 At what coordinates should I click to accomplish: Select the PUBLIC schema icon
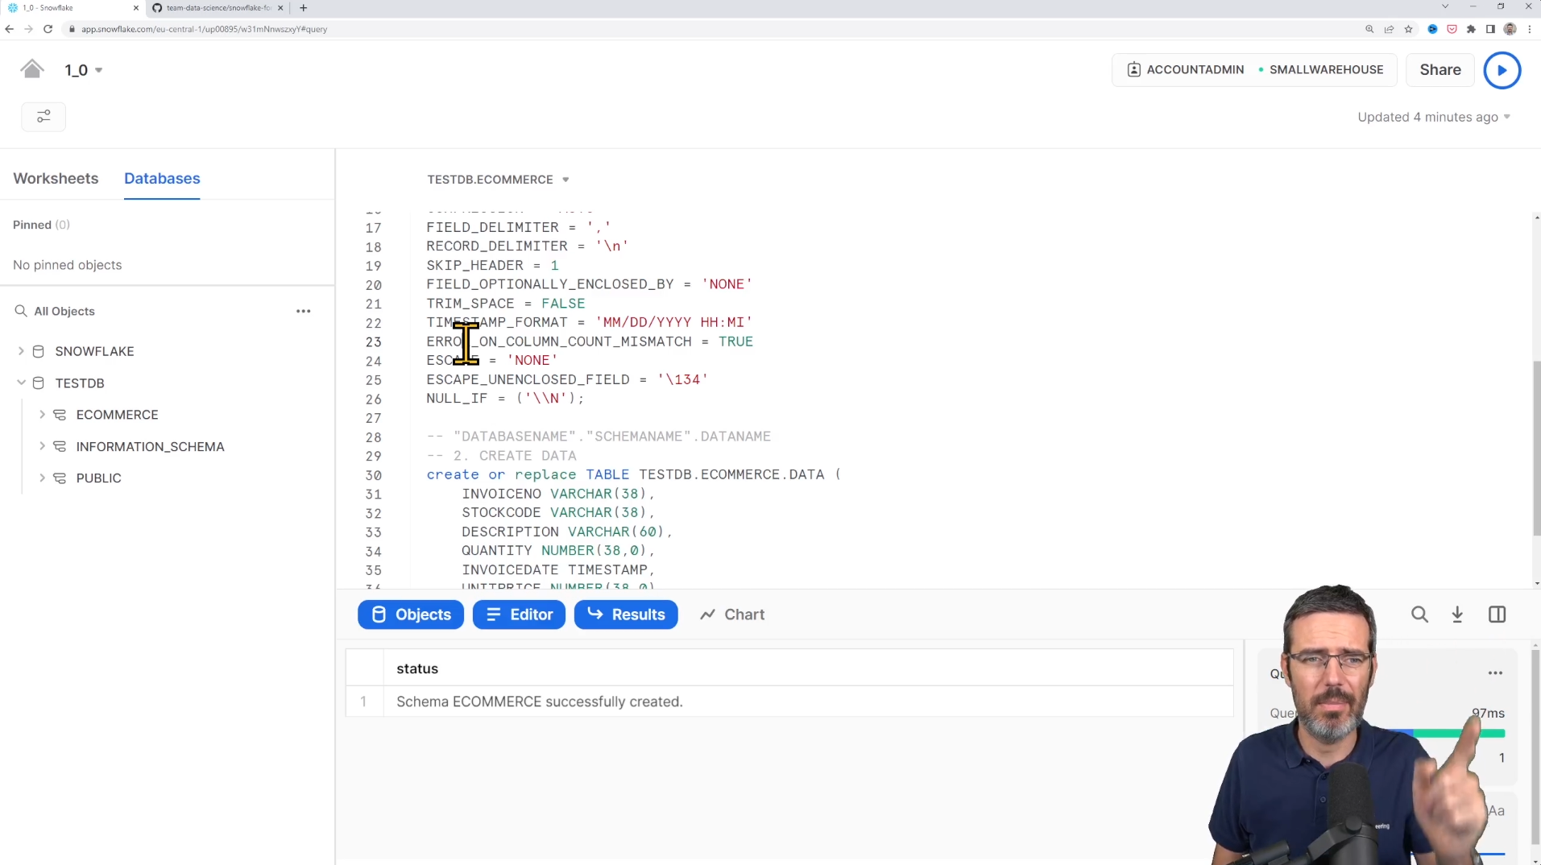(60, 478)
